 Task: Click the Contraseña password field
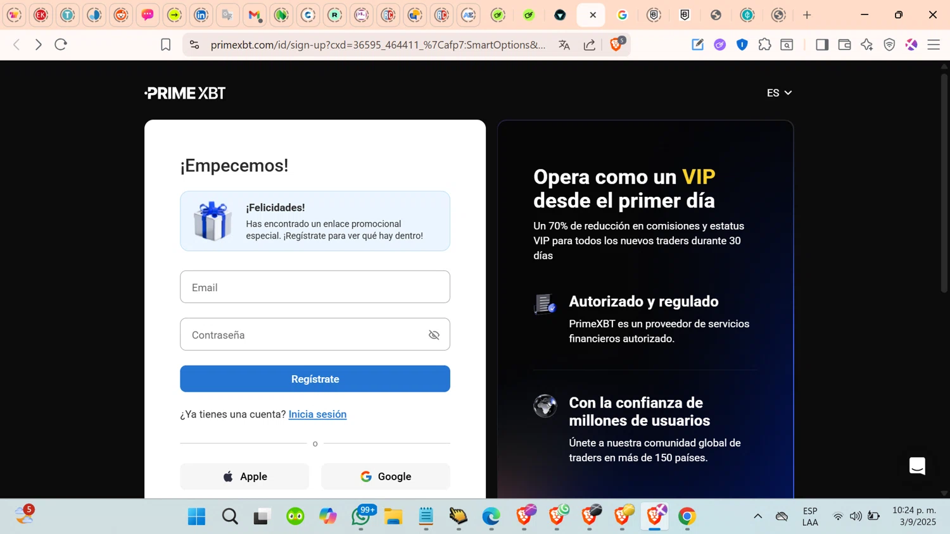[x=315, y=335]
